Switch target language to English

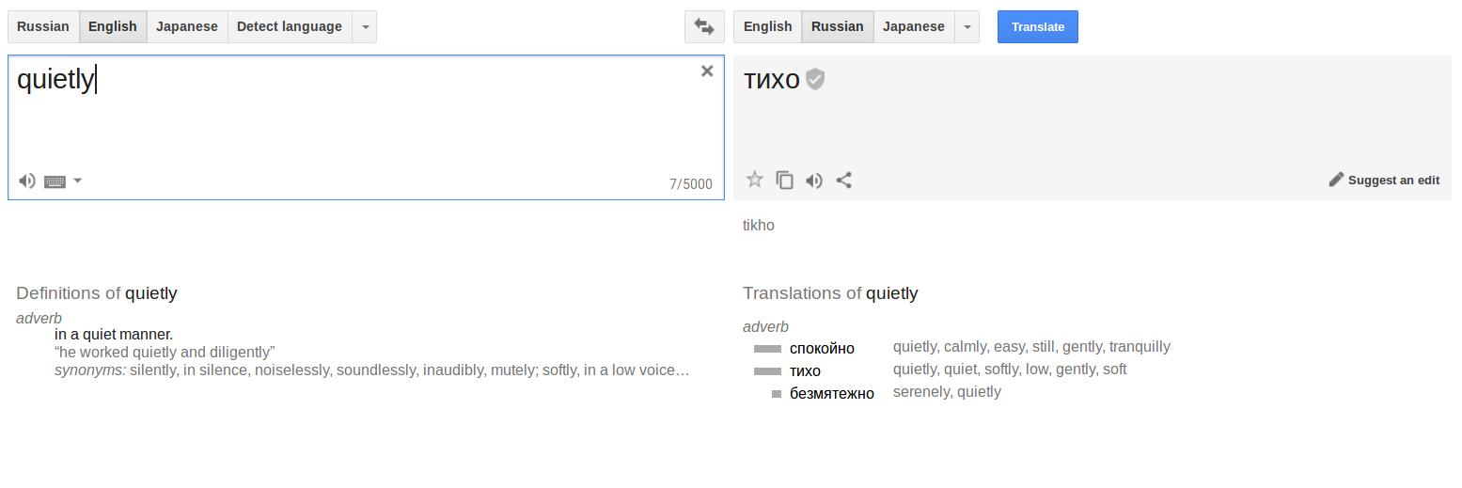click(x=768, y=26)
